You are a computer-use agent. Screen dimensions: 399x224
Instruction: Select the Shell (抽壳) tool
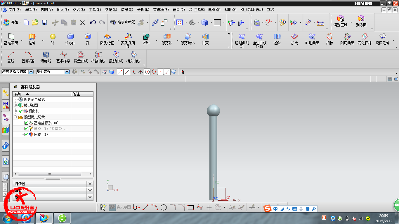pos(205,39)
